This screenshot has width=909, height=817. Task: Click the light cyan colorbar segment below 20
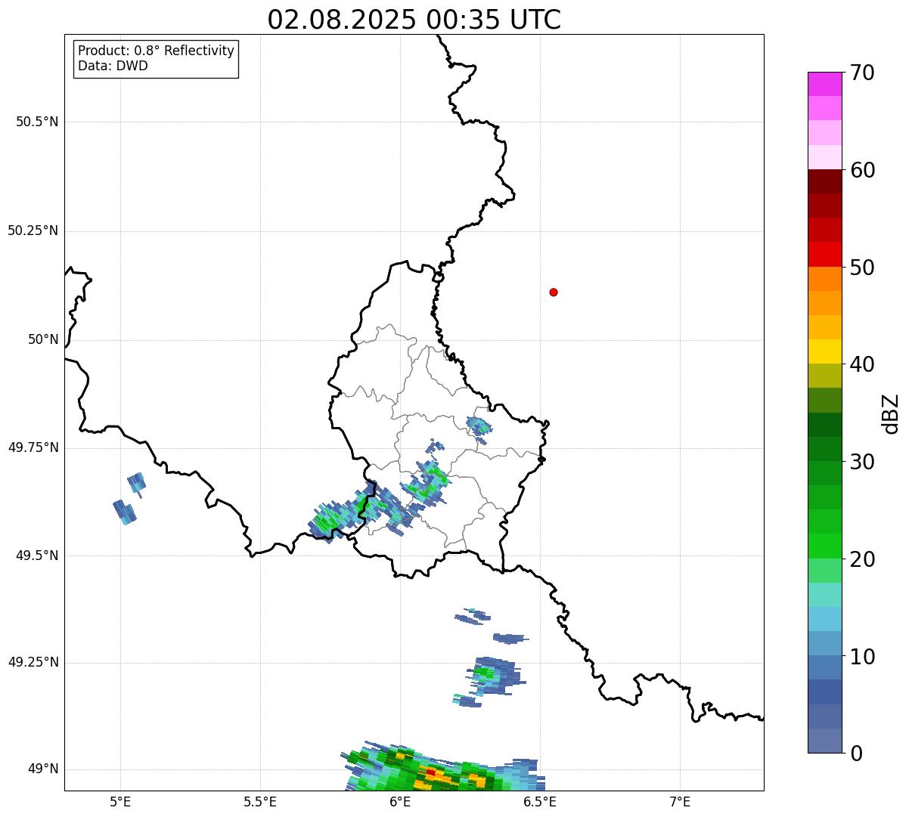coord(824,595)
